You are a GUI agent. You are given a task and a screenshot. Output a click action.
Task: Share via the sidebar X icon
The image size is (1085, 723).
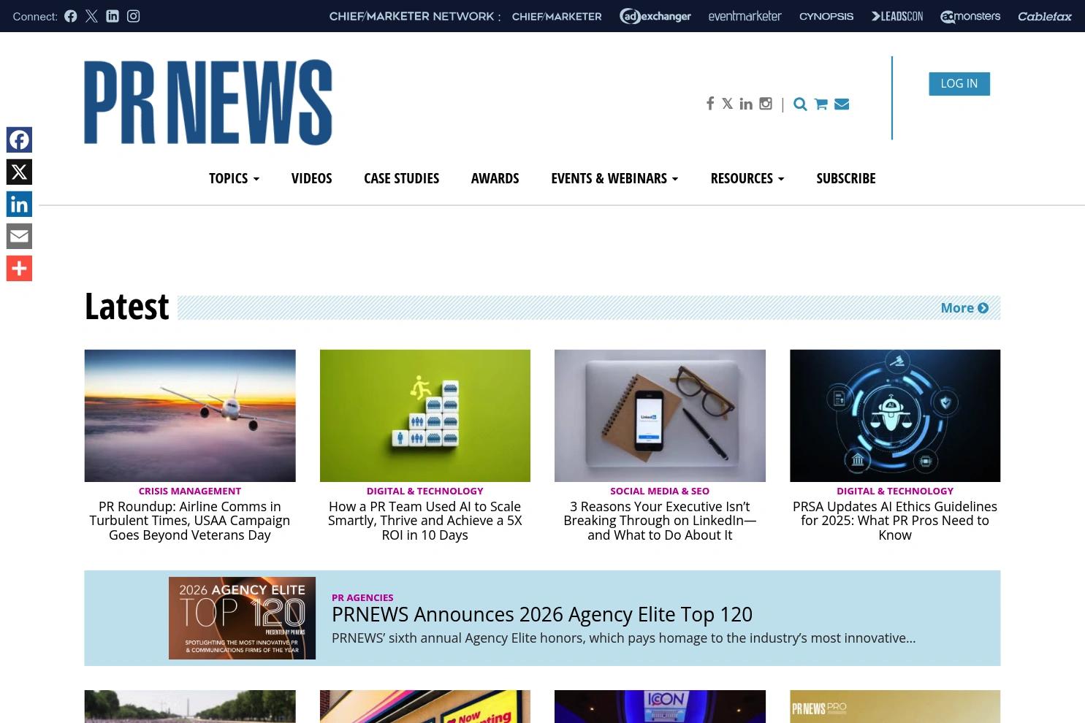19,172
